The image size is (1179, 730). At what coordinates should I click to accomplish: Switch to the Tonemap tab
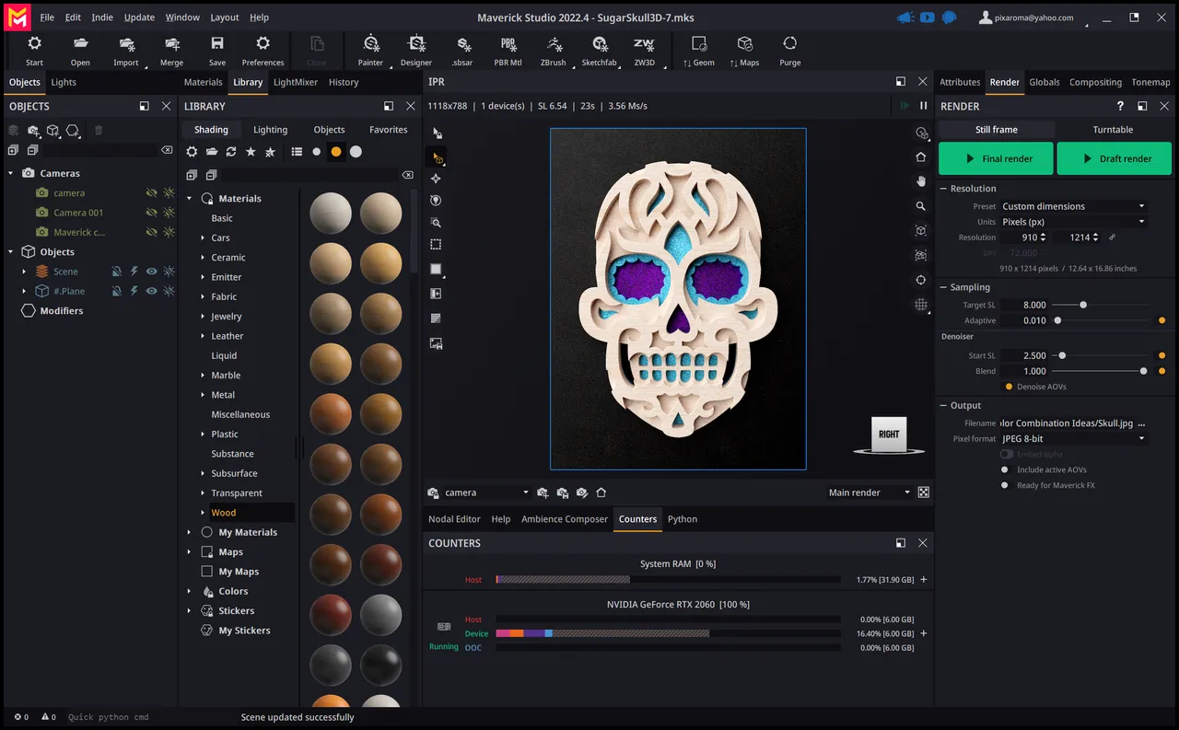point(1150,82)
